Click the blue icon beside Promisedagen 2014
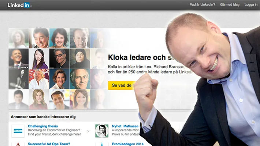 102,144
